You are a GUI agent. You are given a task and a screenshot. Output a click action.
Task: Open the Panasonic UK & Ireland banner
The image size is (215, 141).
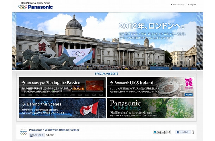[x=150, y=87]
